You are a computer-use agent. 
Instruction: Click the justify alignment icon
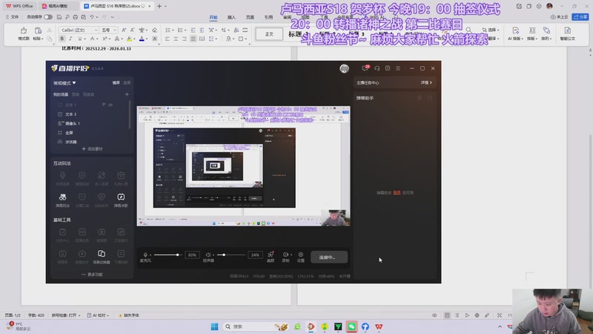193,39
